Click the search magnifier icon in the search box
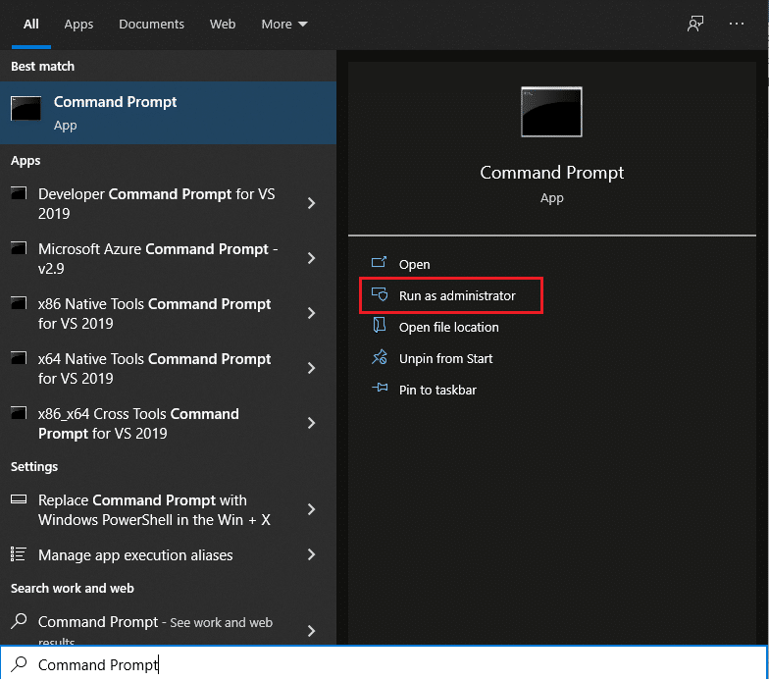This screenshot has width=769, height=681. (x=19, y=664)
